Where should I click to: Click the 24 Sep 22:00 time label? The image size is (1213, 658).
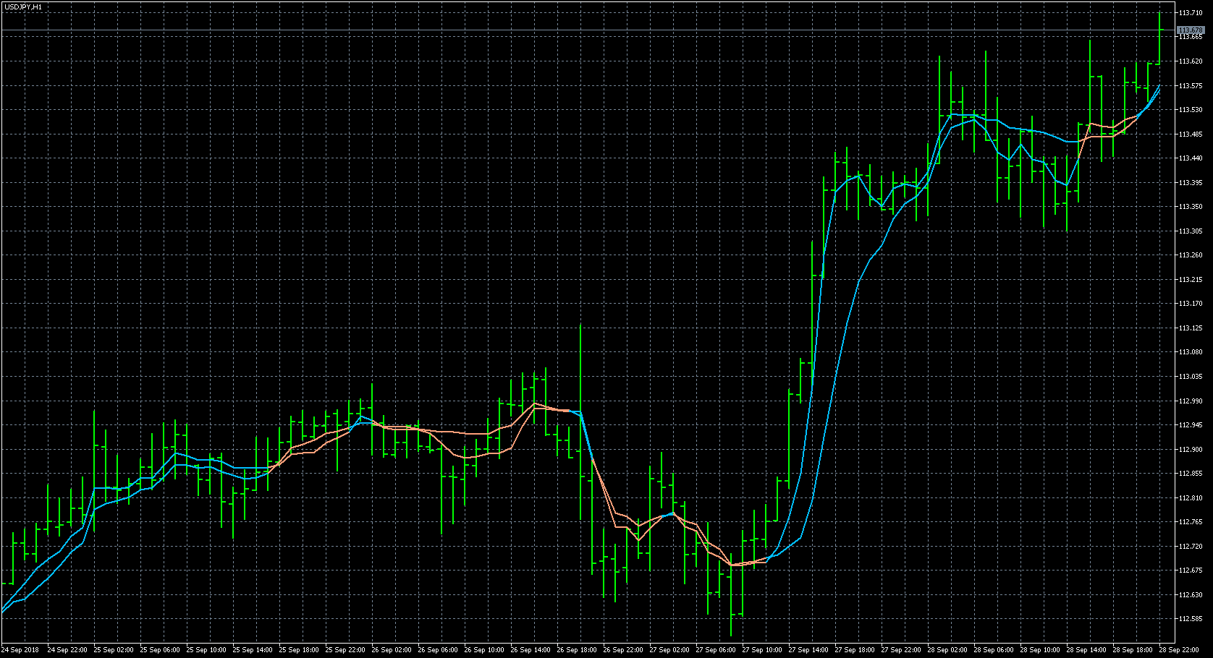tap(67, 650)
